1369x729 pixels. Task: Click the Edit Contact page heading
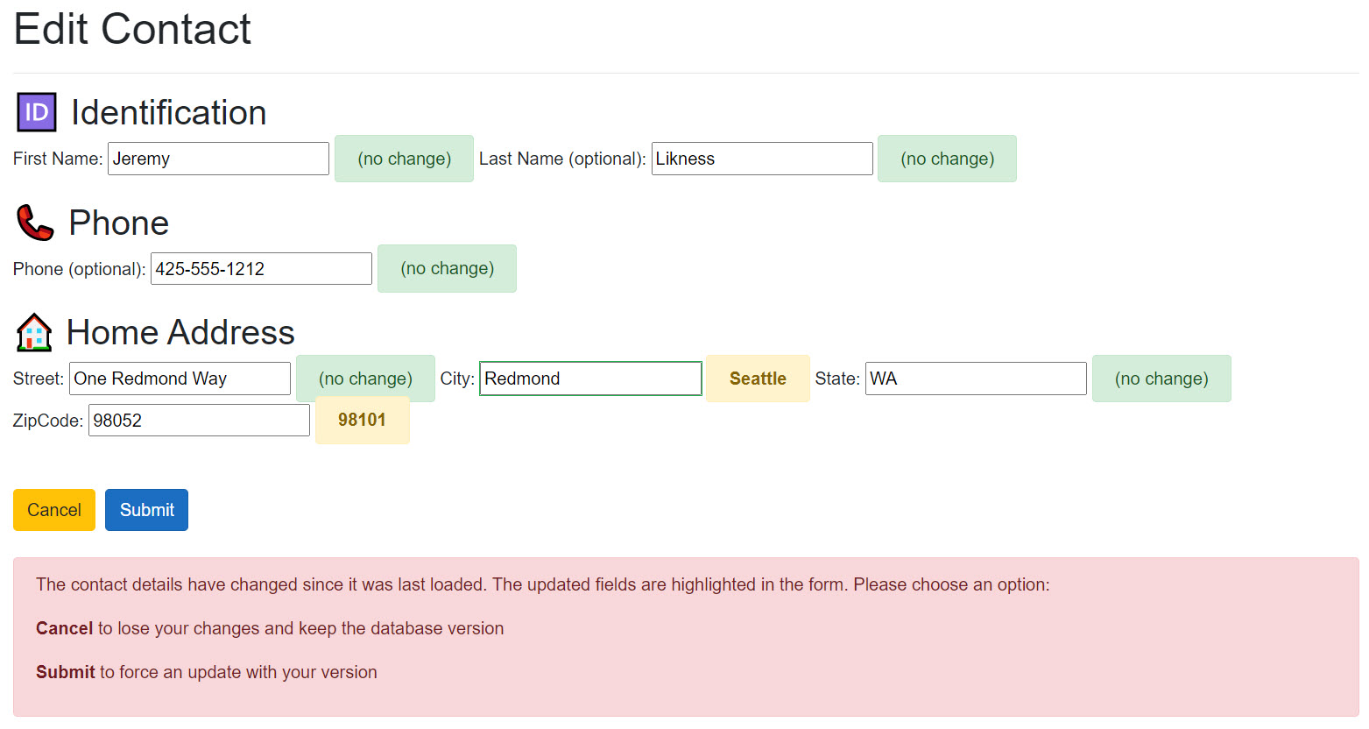point(132,29)
